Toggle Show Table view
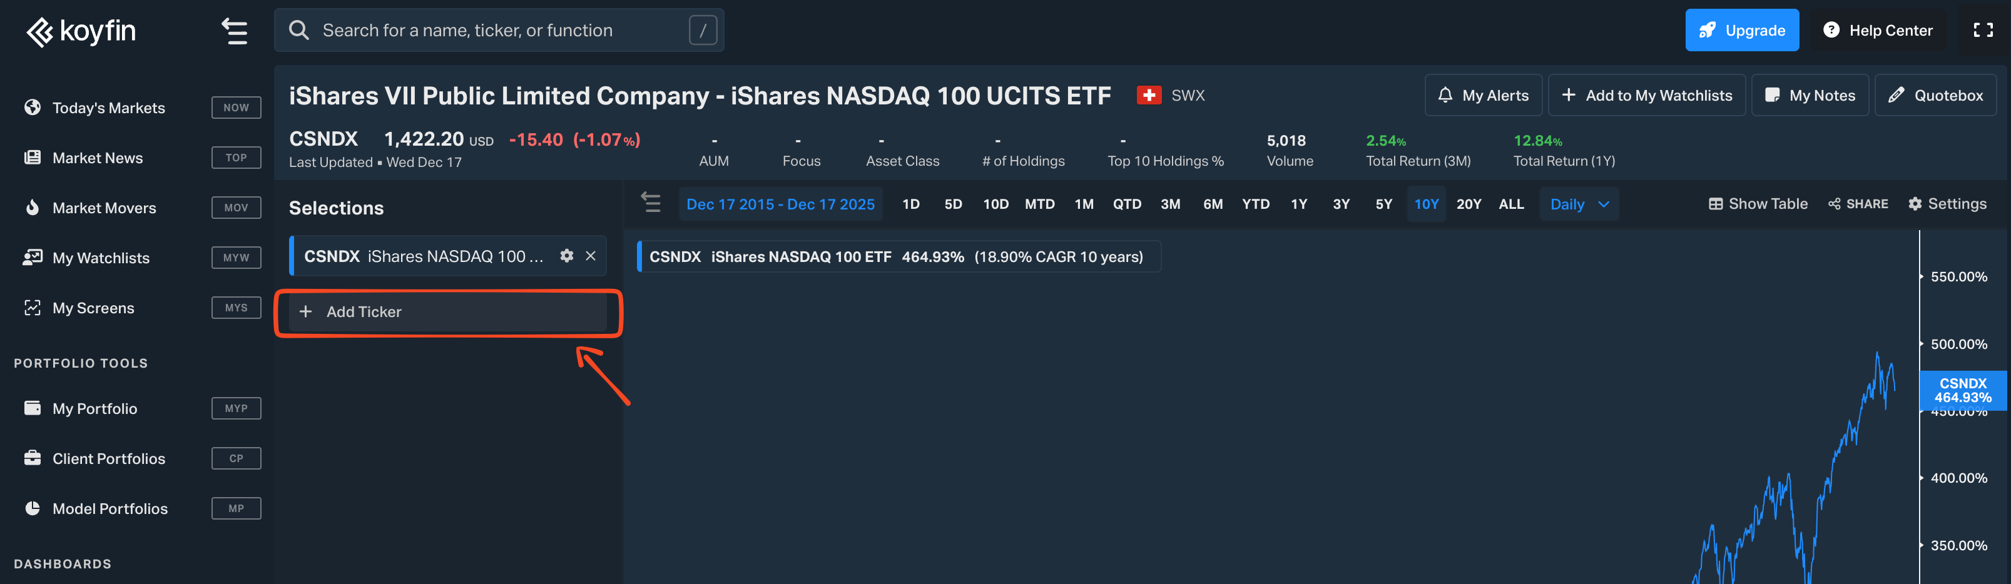2011x584 pixels. point(1758,204)
